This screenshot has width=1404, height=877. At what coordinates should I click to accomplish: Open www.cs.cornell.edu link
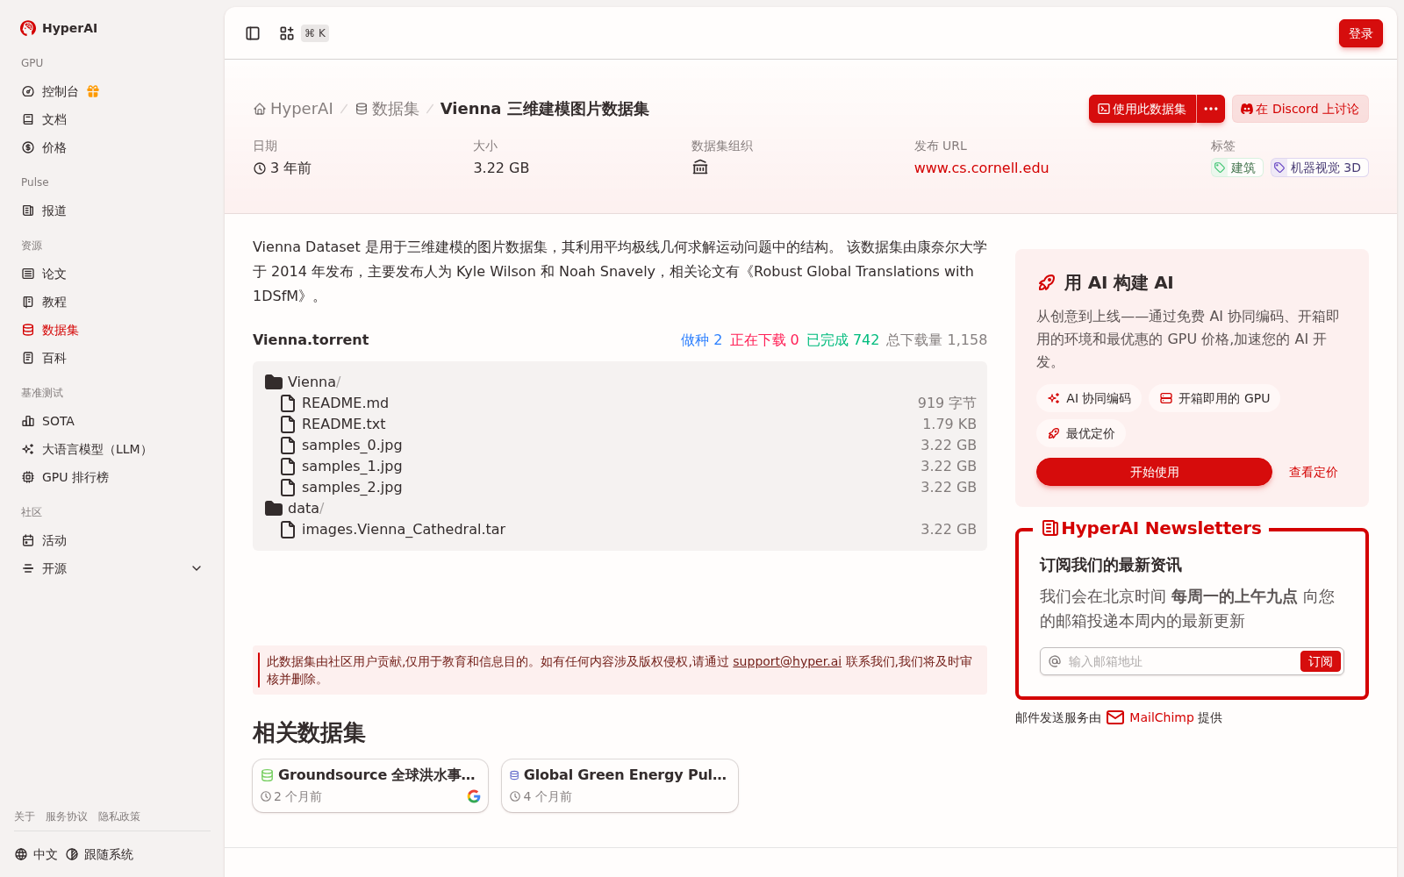[981, 168]
